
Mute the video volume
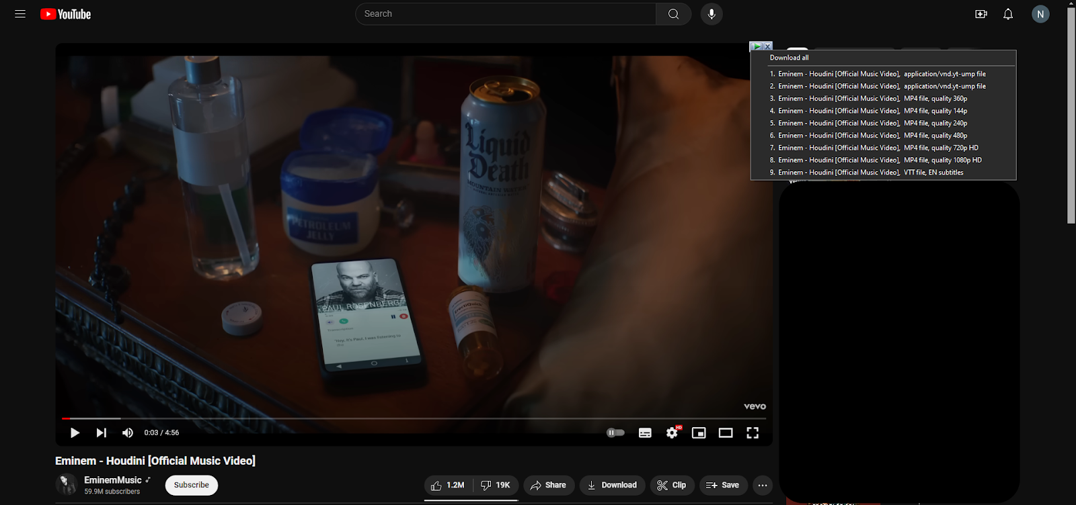[128, 433]
